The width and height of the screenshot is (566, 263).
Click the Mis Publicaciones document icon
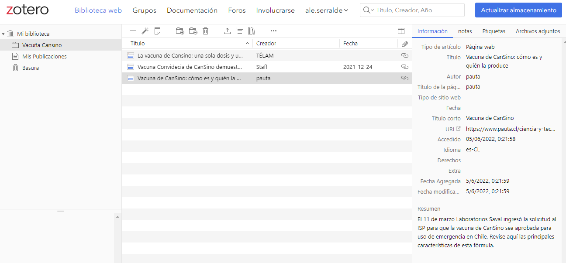tap(15, 56)
